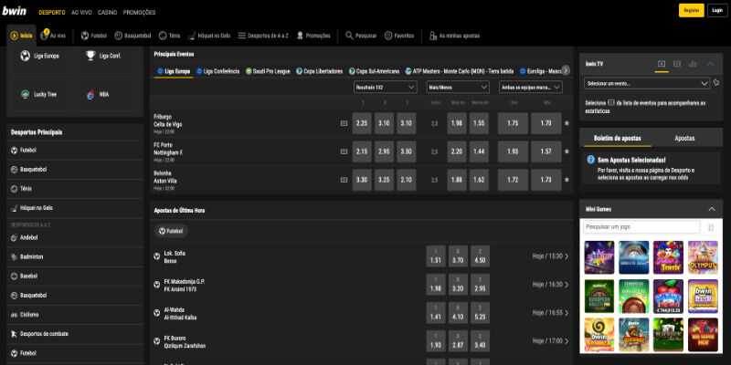731x365 pixels.
Task: Toggle the Futebol filter chip in Apostas de Última Hora
Action: [x=171, y=231]
